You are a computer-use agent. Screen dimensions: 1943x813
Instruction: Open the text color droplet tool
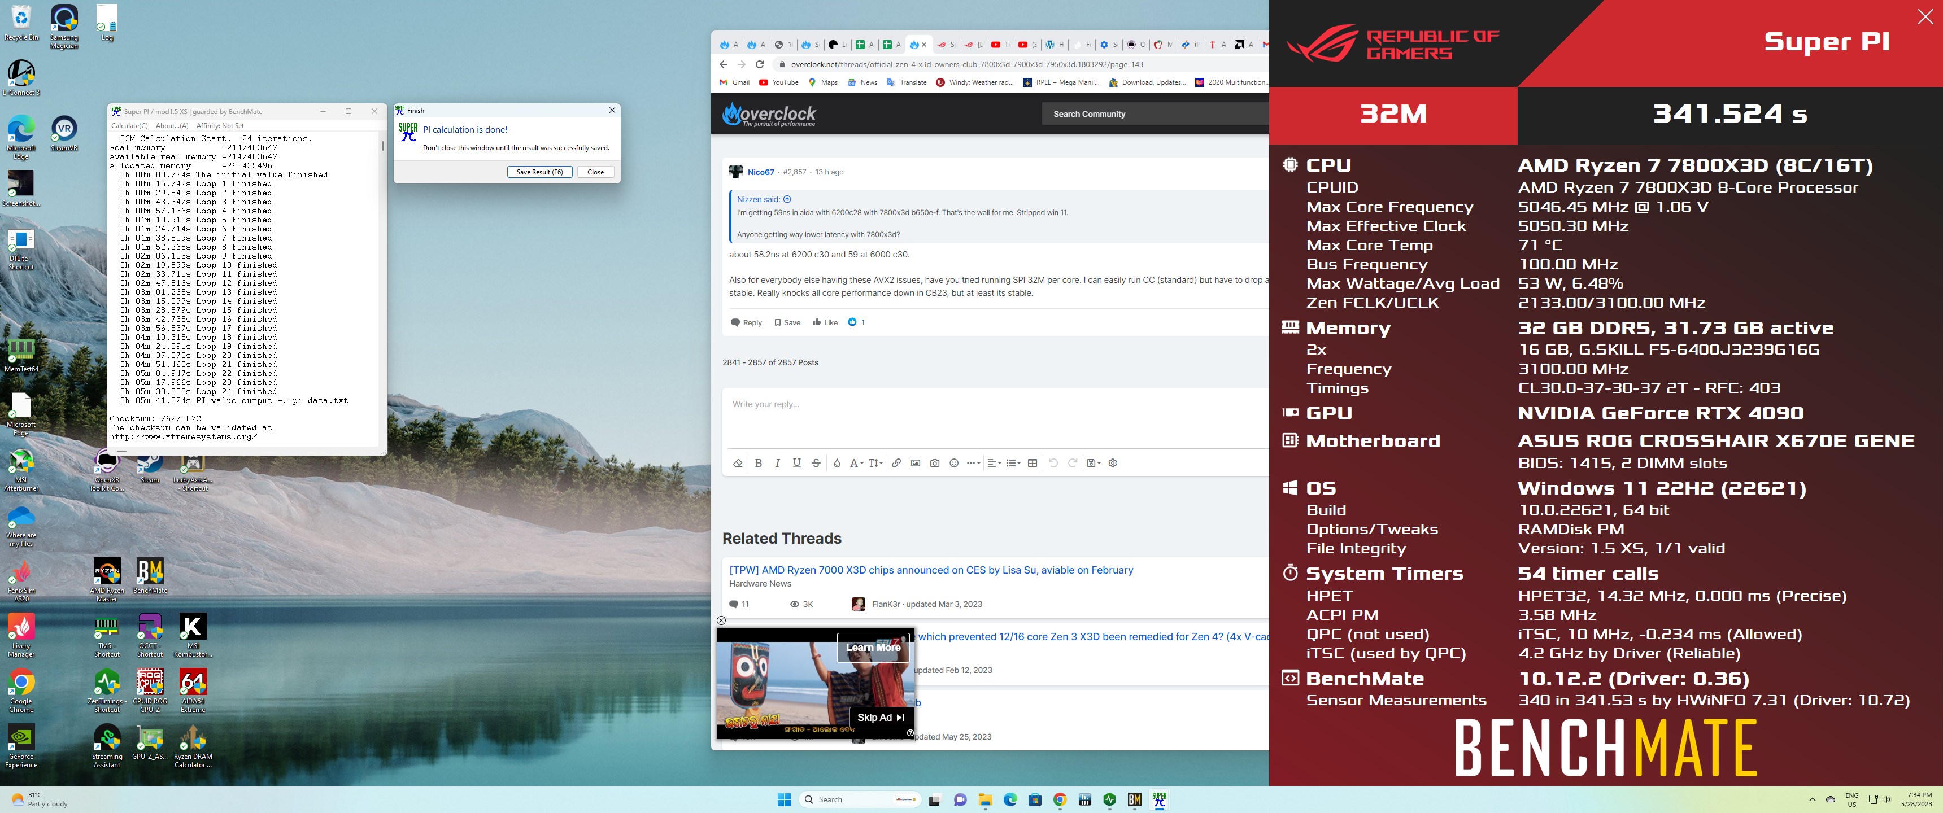point(837,463)
